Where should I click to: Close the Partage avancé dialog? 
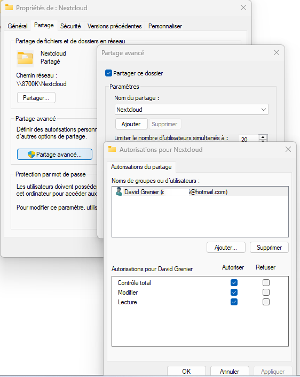point(277,52)
